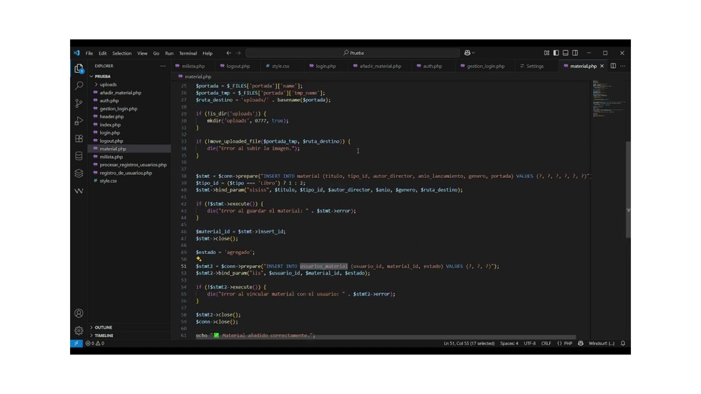Toggle the Primary Side Bar

[x=556, y=53]
